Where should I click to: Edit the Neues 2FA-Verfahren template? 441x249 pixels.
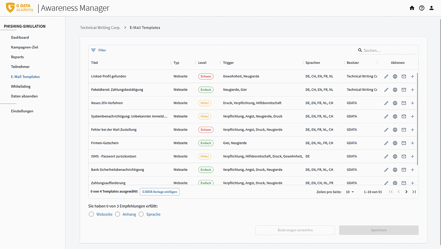[x=386, y=103]
